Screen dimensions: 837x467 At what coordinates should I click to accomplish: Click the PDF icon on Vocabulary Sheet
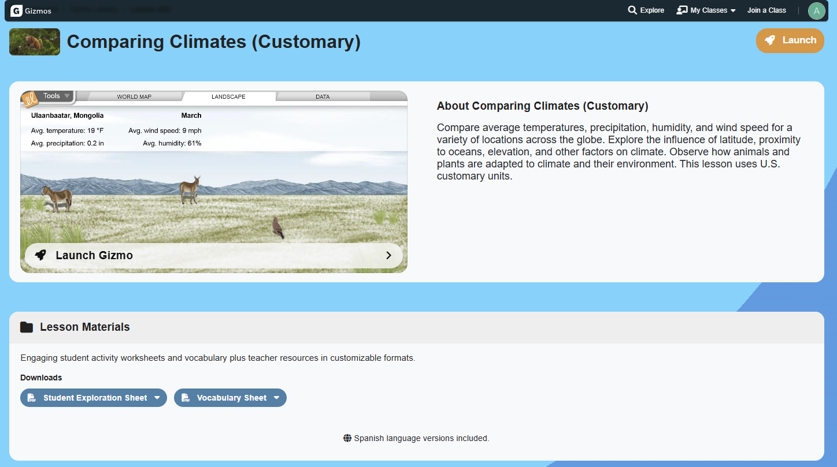186,398
